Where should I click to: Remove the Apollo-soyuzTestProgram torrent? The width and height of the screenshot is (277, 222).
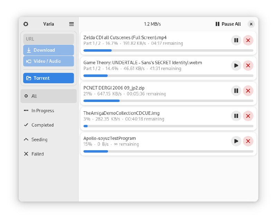(x=248, y=141)
